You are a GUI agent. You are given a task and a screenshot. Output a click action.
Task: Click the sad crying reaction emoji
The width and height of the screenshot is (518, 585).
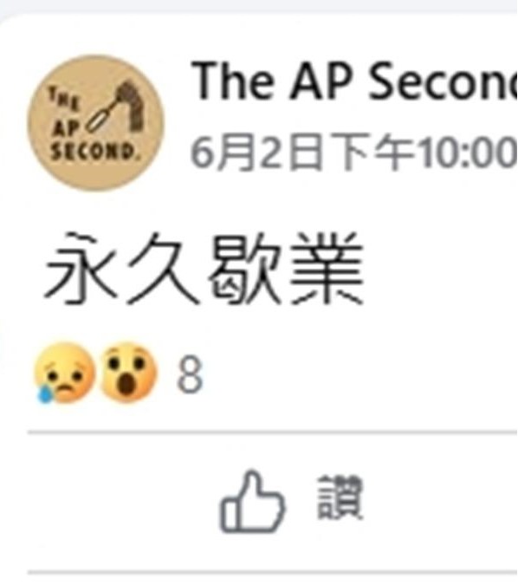(64, 373)
